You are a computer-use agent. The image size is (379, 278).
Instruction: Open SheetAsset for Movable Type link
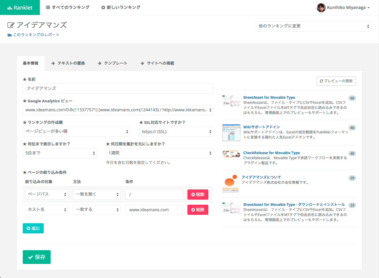click(269, 98)
